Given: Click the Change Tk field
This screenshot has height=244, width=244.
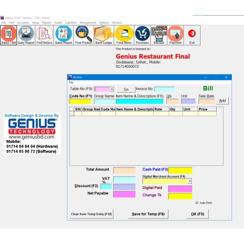Looking at the screenshot, I should [x=180, y=196].
